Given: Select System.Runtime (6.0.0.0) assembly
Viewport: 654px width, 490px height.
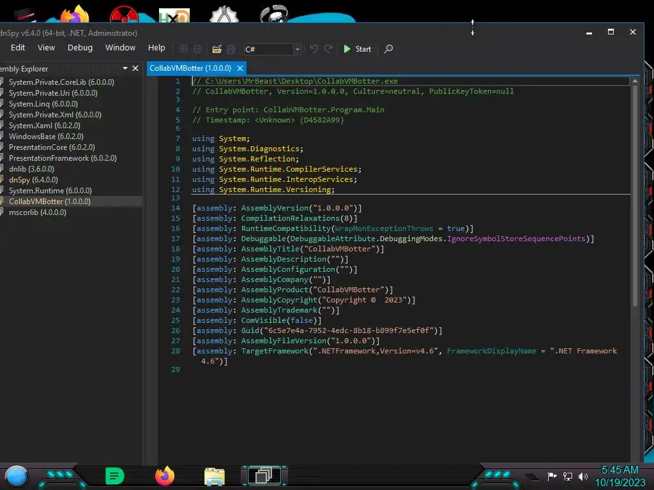Looking at the screenshot, I should click(x=50, y=190).
